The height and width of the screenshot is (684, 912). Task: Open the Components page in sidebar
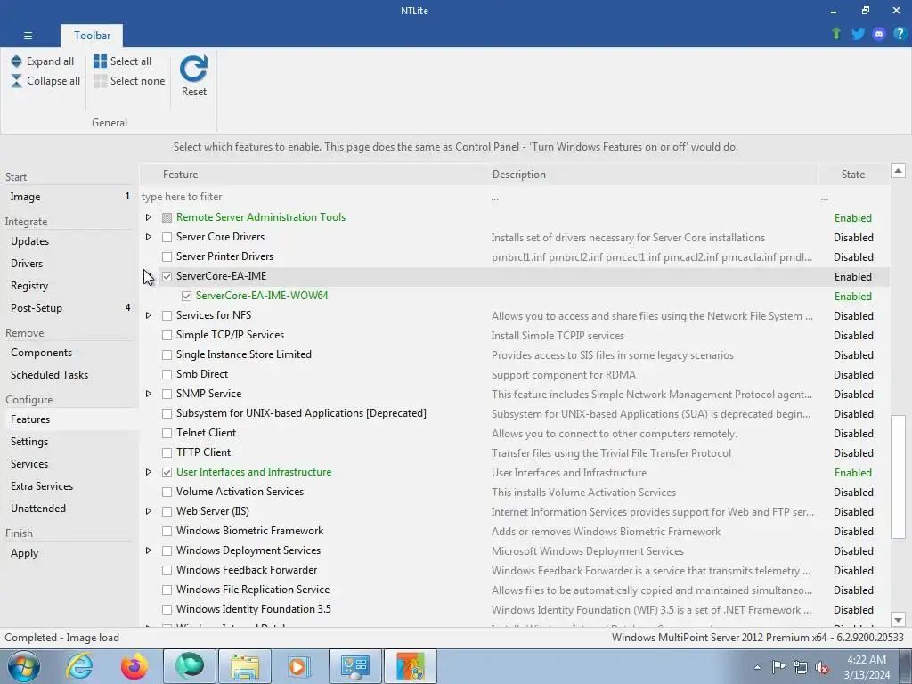tap(69, 353)
